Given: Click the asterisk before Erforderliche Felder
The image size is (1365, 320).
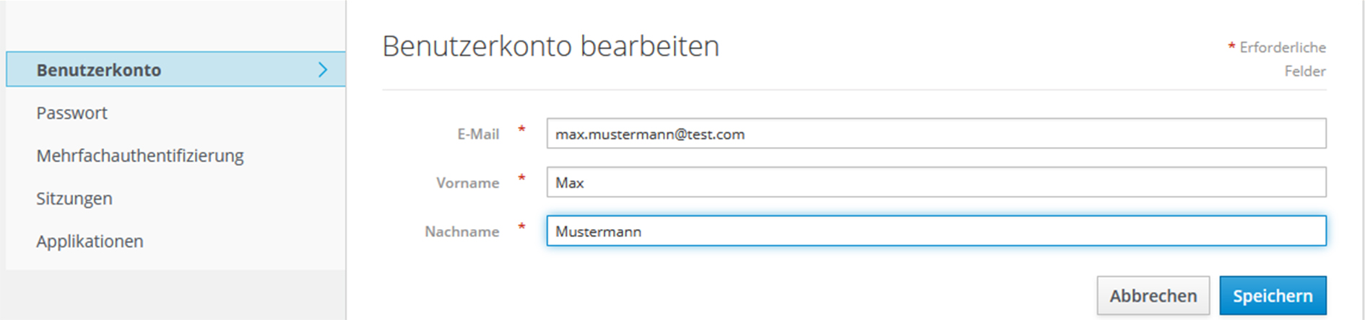Looking at the screenshot, I should pyautogui.click(x=1231, y=47).
